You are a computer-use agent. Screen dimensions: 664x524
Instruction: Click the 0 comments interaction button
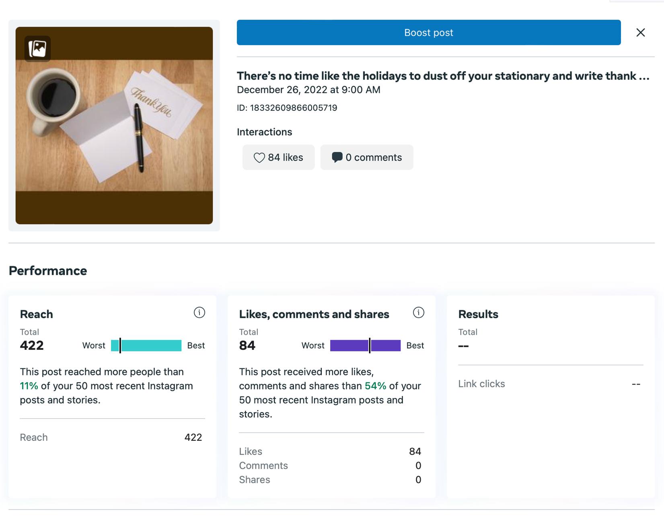366,157
